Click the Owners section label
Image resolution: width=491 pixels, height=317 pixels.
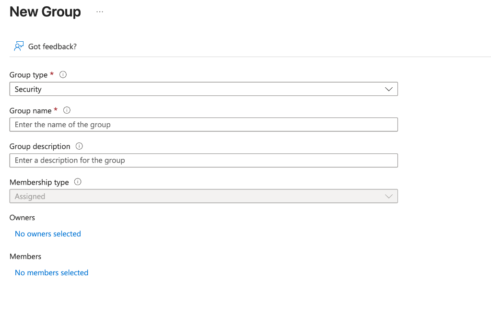tap(22, 217)
